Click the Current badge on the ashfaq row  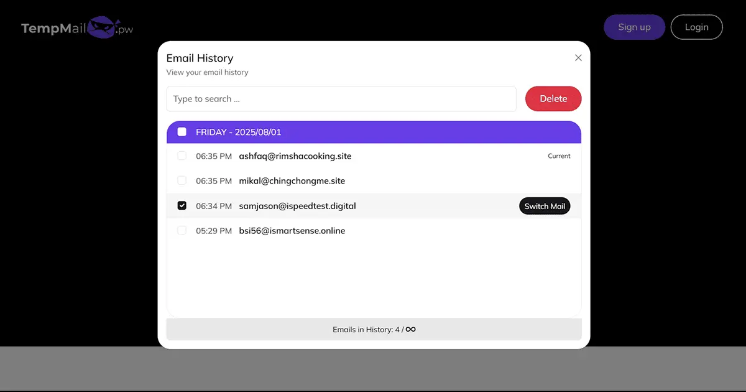[559, 156]
